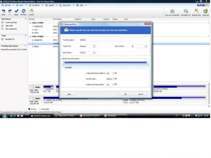Screen dimensions: 211x158
Task: Select PQSERVICE block in Disk1 map
Action: tap(48, 89)
